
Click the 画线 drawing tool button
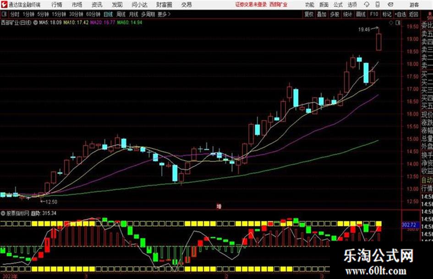[361, 14]
